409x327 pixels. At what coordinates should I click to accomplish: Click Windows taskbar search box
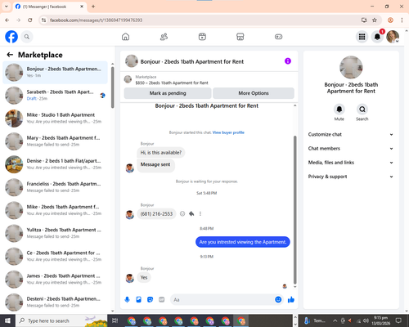pyautogui.click(x=61, y=320)
